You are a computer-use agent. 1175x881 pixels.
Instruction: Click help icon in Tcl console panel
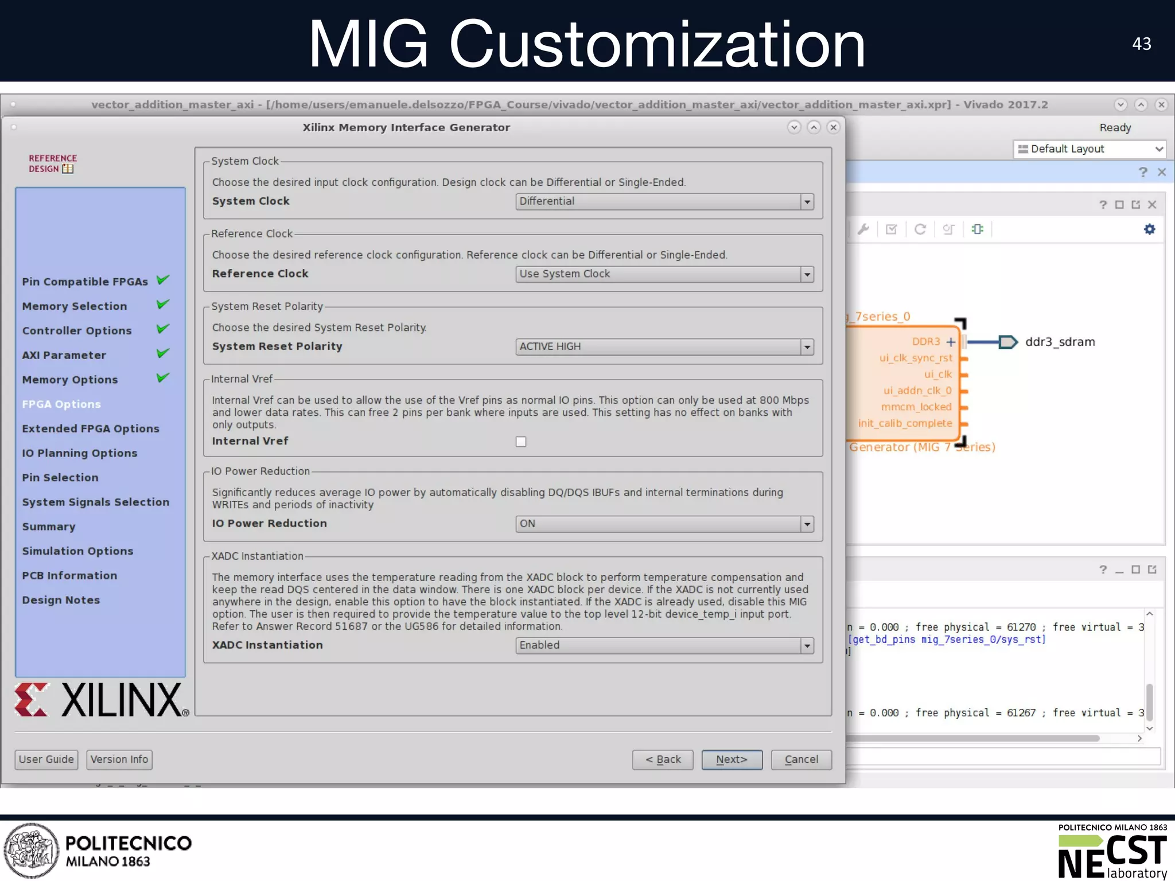[1103, 570]
